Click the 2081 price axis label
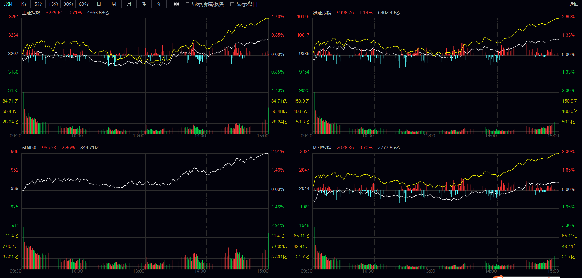Image resolution: width=582 pixels, height=278 pixels. coord(305,152)
